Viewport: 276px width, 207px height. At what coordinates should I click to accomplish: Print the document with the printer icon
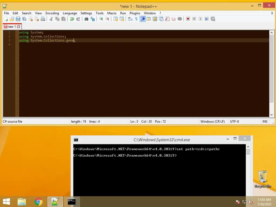pyautogui.click(x=43, y=19)
